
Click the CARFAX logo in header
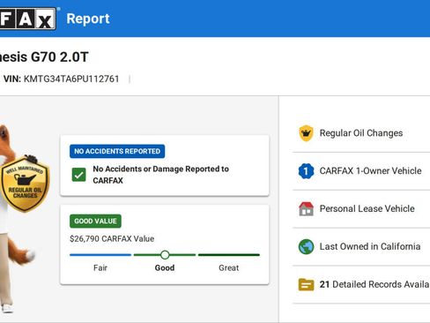(28, 19)
